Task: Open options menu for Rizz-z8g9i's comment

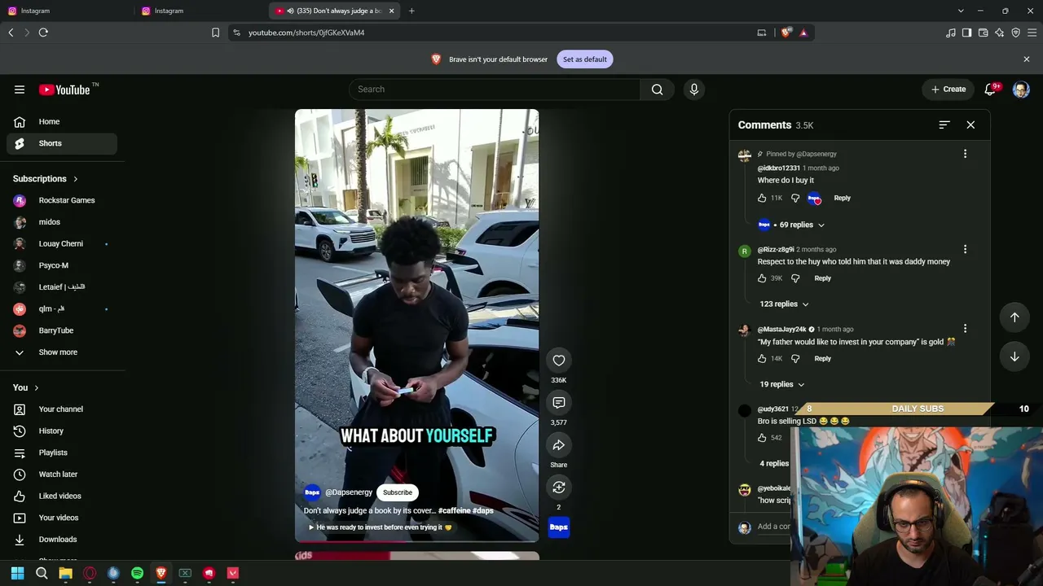Action: [x=965, y=250]
